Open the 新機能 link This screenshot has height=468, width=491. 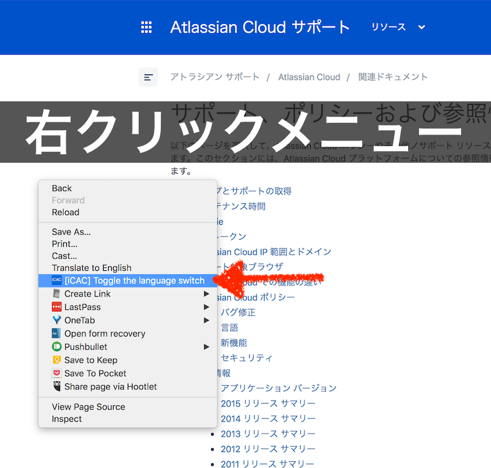(234, 343)
